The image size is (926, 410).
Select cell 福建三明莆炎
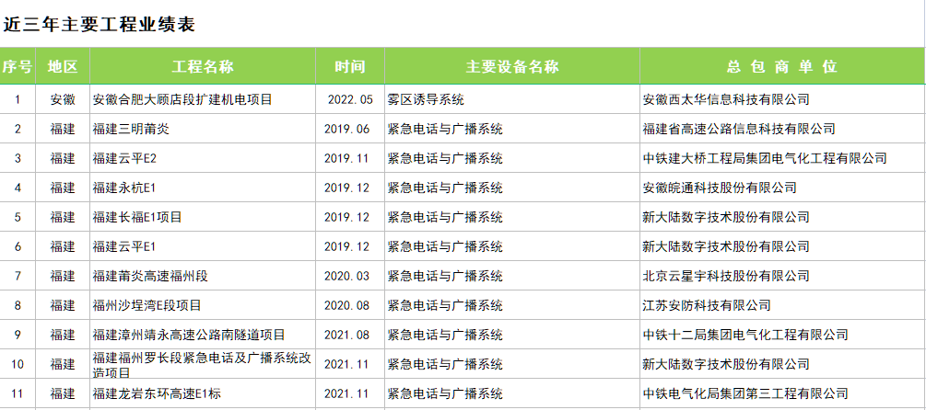(203, 129)
